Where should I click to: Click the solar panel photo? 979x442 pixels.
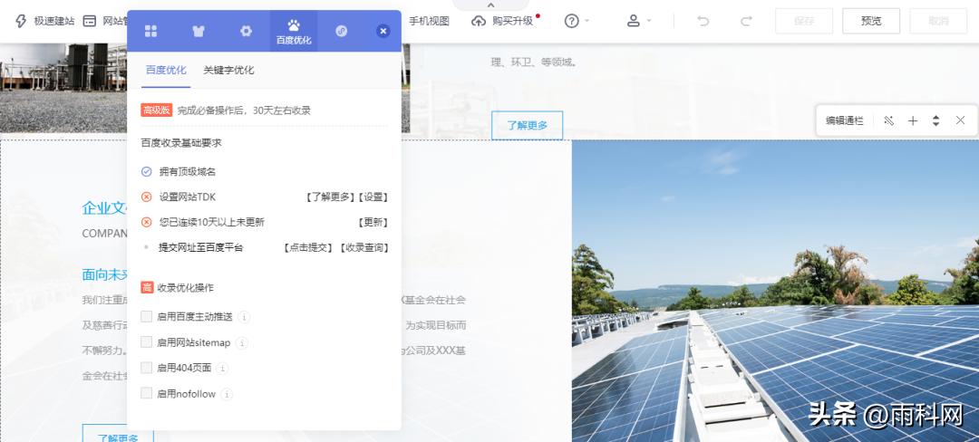click(x=775, y=291)
